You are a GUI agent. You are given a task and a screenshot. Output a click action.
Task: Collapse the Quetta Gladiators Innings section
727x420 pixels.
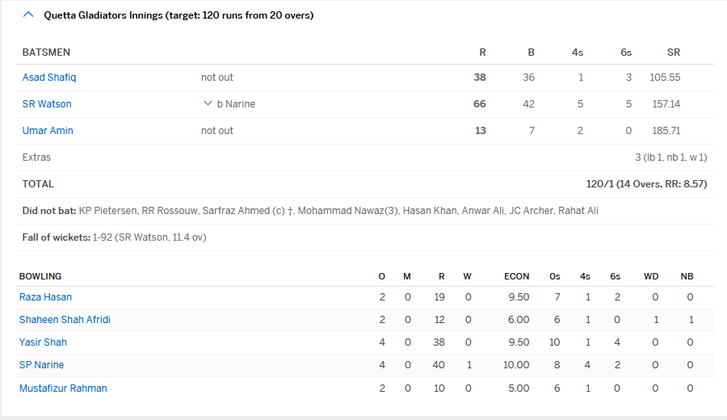29,15
